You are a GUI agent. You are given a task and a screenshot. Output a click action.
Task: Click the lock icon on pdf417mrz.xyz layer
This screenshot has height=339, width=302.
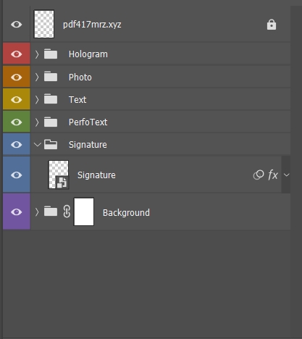point(272,25)
